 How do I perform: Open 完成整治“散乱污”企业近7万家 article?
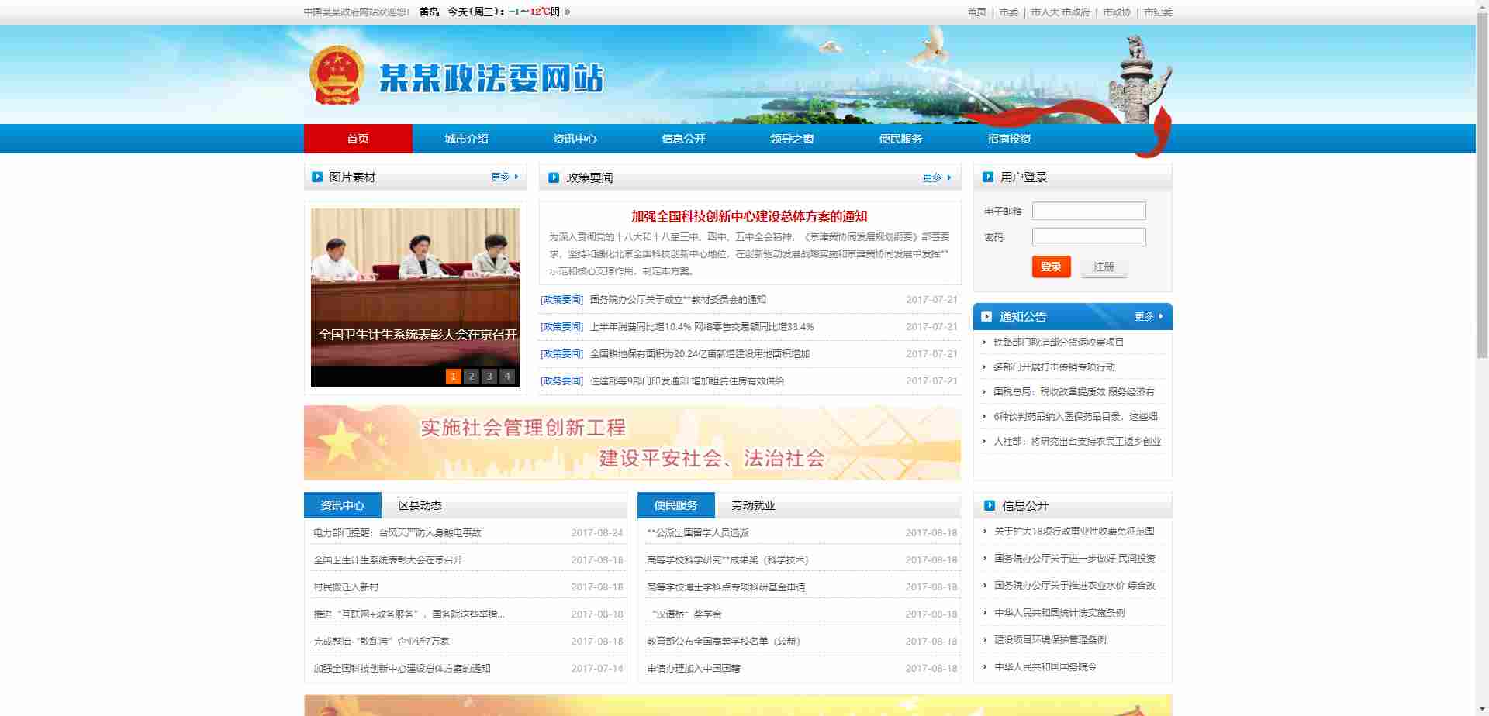coord(382,642)
